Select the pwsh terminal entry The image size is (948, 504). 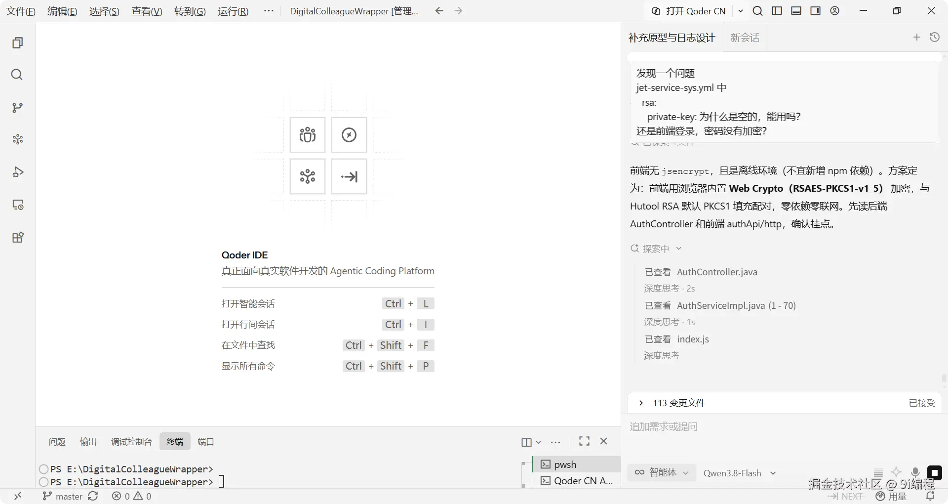click(x=577, y=464)
